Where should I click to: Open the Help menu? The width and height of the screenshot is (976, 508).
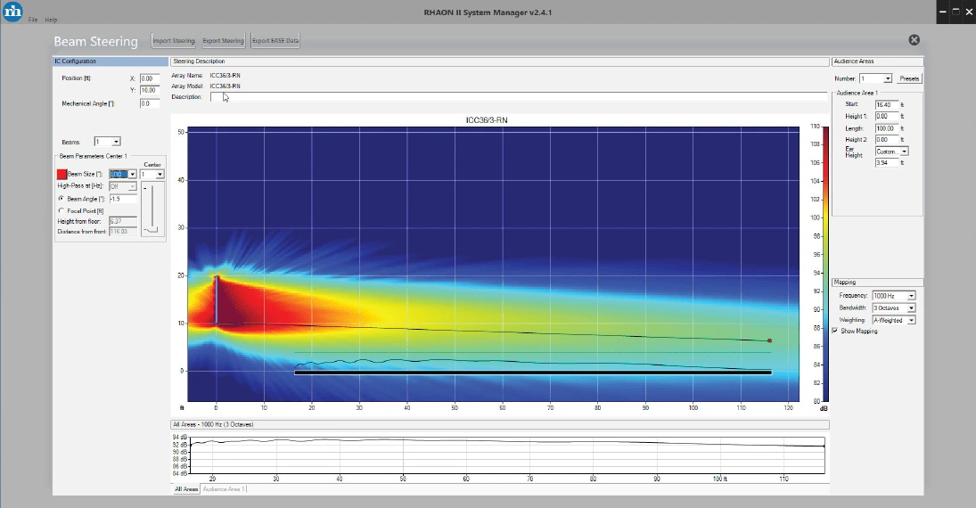click(51, 20)
